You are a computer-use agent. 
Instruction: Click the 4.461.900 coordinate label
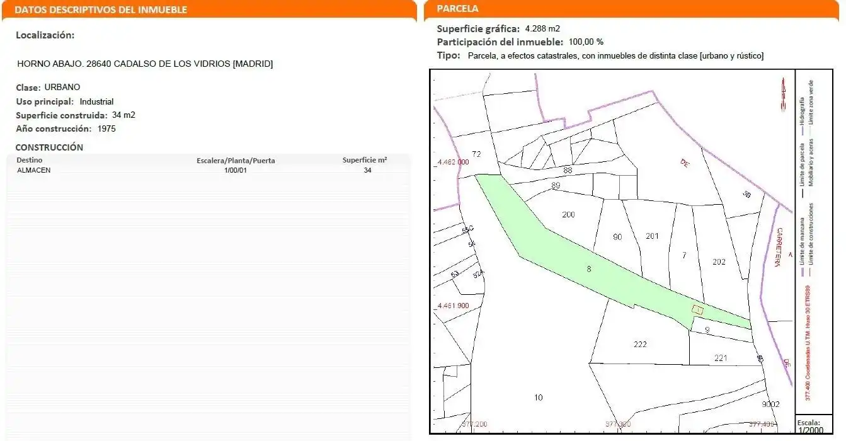coord(453,306)
